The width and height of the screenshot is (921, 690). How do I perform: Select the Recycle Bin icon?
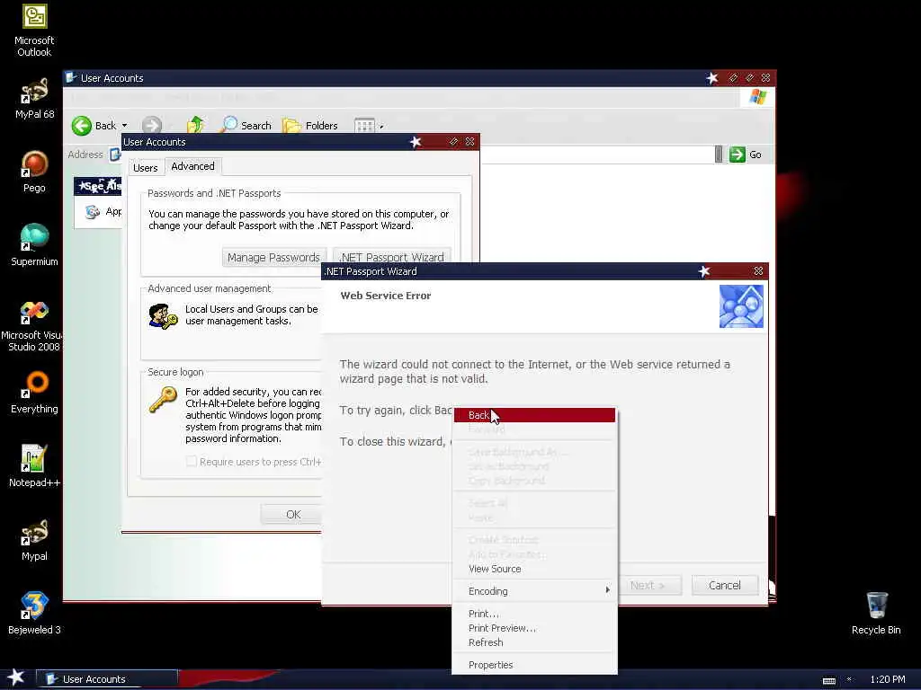876,614
